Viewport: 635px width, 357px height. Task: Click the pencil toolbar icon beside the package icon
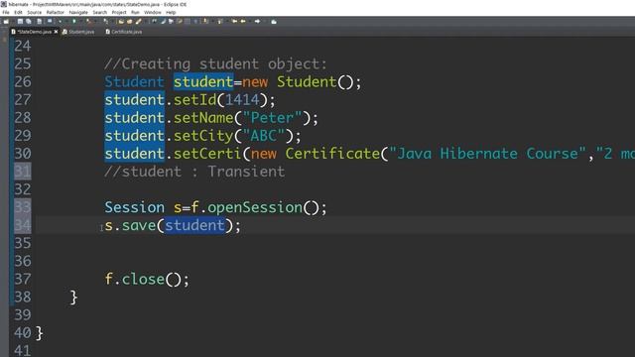139,22
